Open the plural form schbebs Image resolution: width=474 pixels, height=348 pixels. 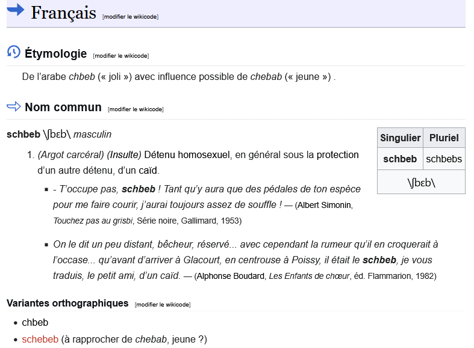tap(444, 159)
